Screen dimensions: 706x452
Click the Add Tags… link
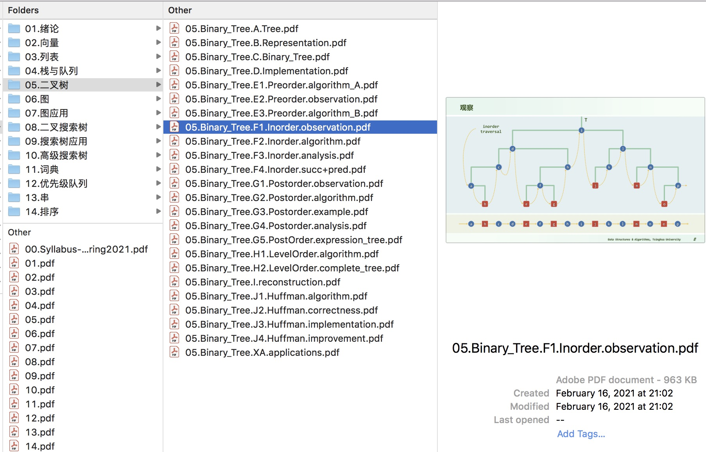coord(581,434)
